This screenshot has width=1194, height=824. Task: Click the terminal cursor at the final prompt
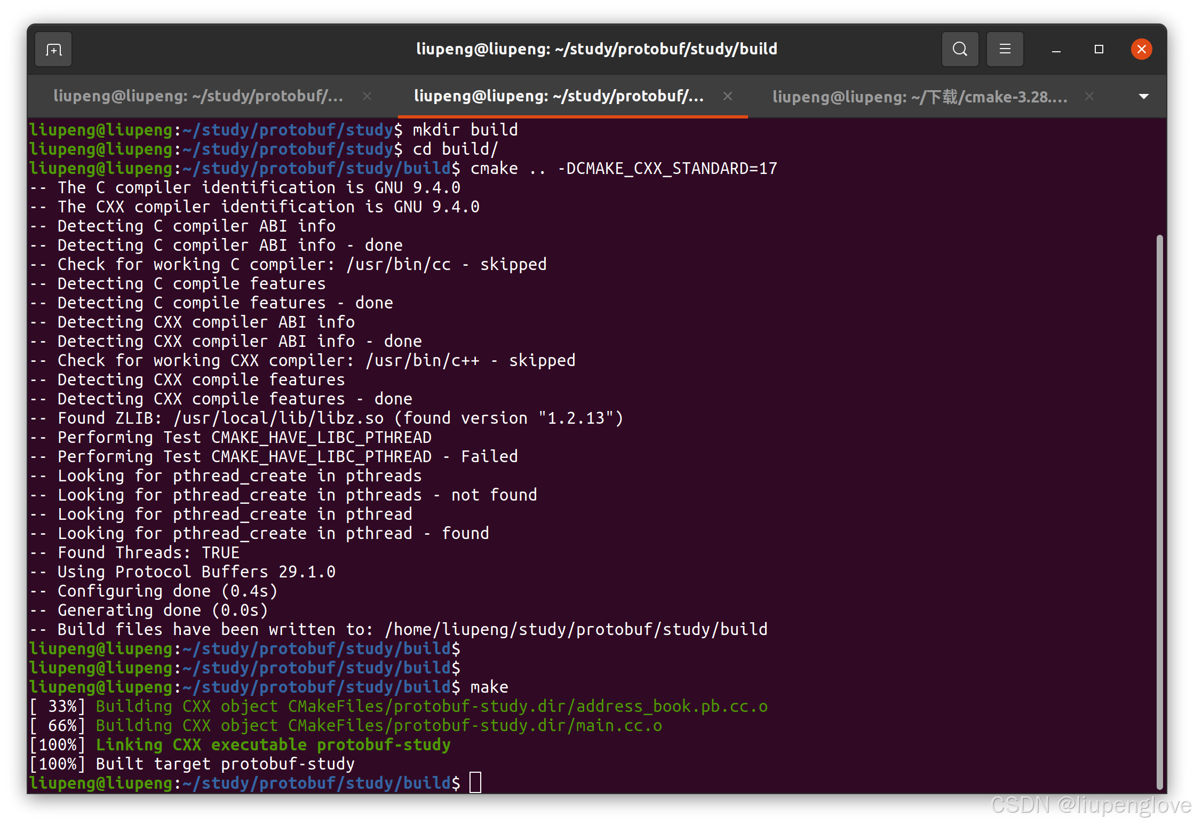point(475,783)
